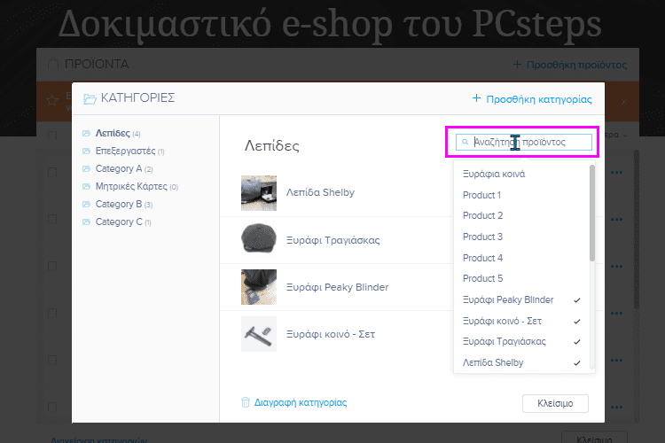Click folder icon next to Μητρικές Κάρτες
Viewport: 665px width, 443px height.
tap(87, 187)
